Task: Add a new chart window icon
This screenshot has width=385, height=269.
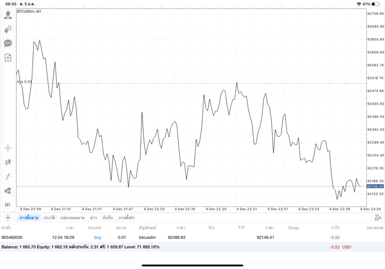Action: (8, 58)
